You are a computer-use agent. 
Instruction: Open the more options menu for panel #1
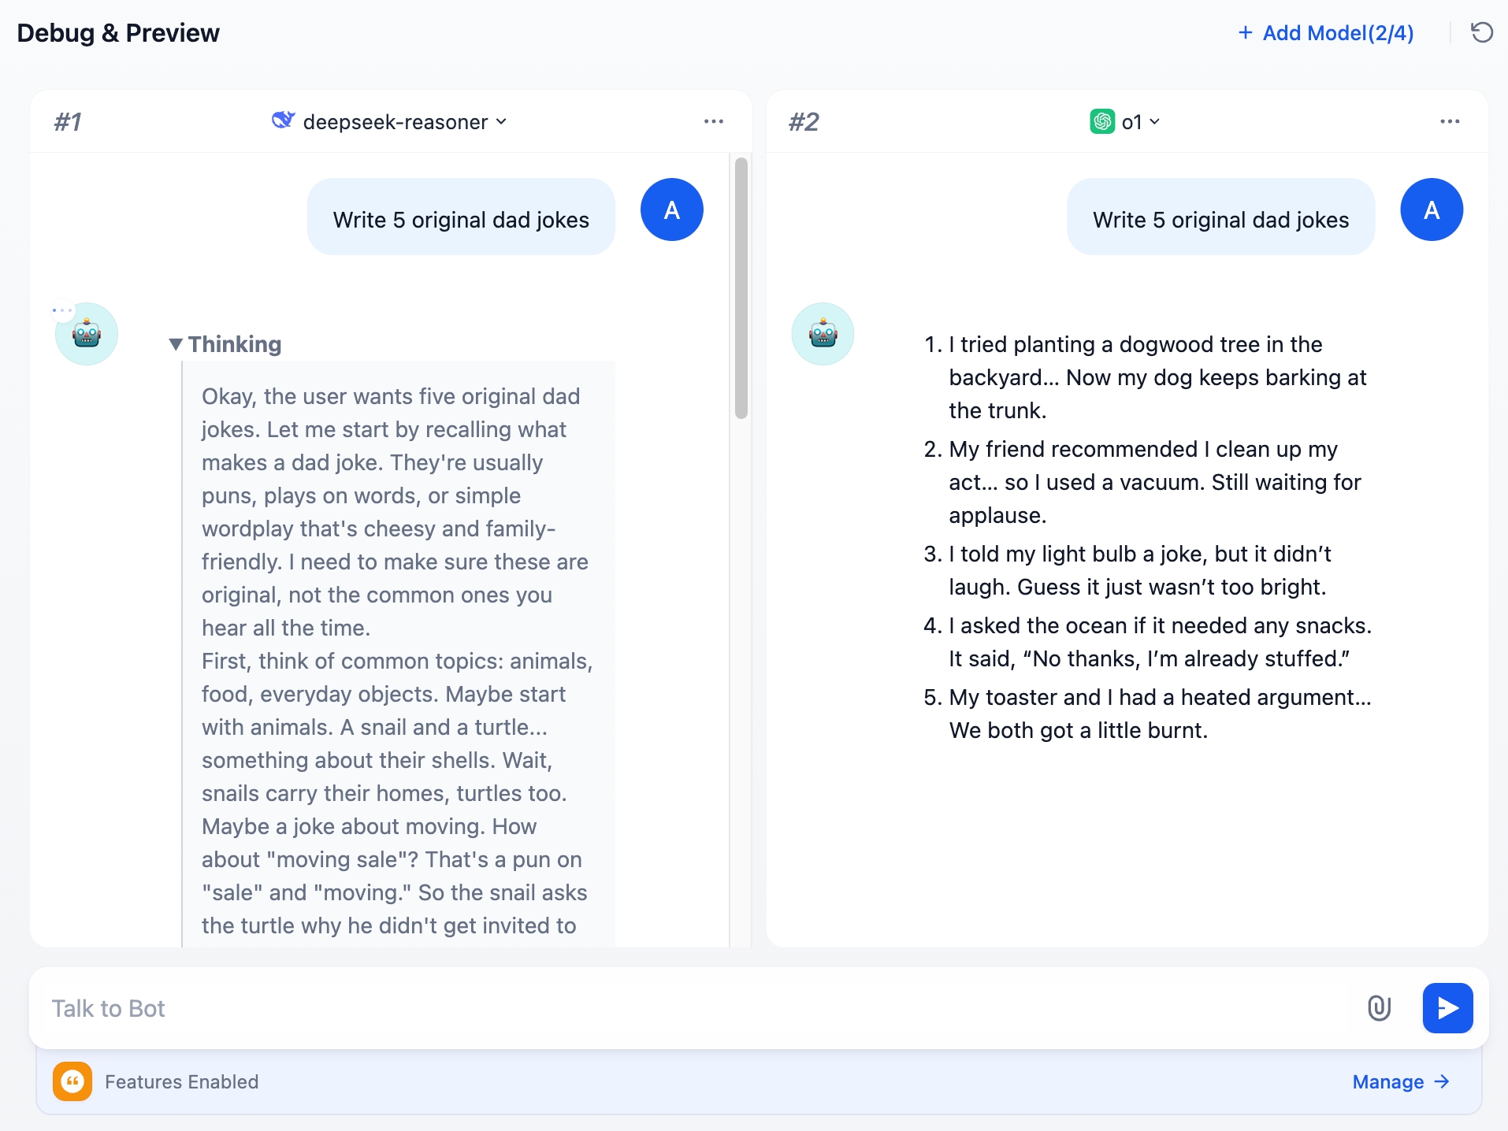[714, 121]
